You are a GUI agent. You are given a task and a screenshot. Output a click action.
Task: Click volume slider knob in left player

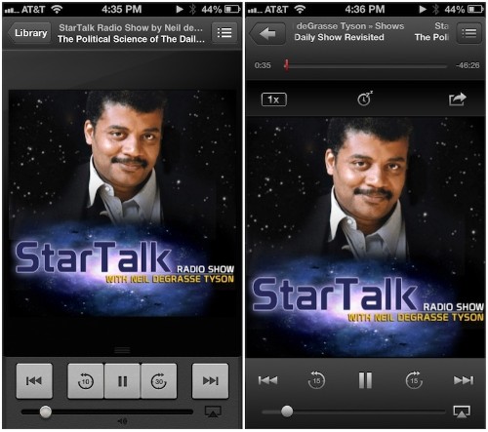click(46, 412)
